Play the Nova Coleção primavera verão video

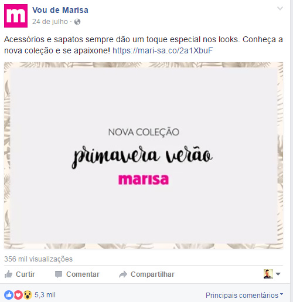pyautogui.click(x=144, y=155)
